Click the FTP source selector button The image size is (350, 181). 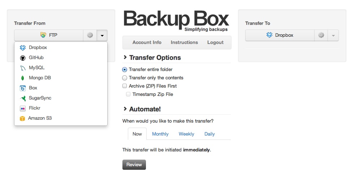click(49, 35)
